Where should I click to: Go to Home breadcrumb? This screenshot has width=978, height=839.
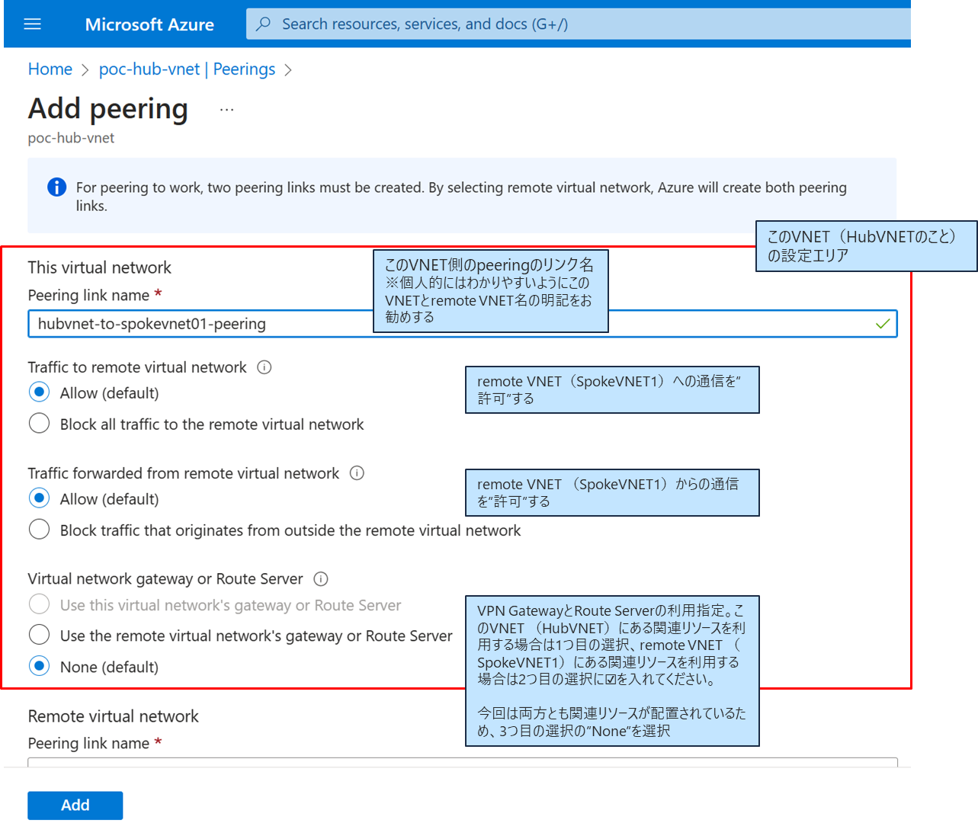(50, 69)
